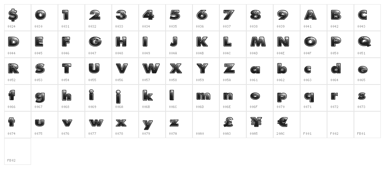Select the uppercase M glyph 004D
This screenshot has width=385, height=169.
[x=257, y=42]
